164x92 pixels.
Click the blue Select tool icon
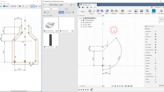click(x=154, y=11)
